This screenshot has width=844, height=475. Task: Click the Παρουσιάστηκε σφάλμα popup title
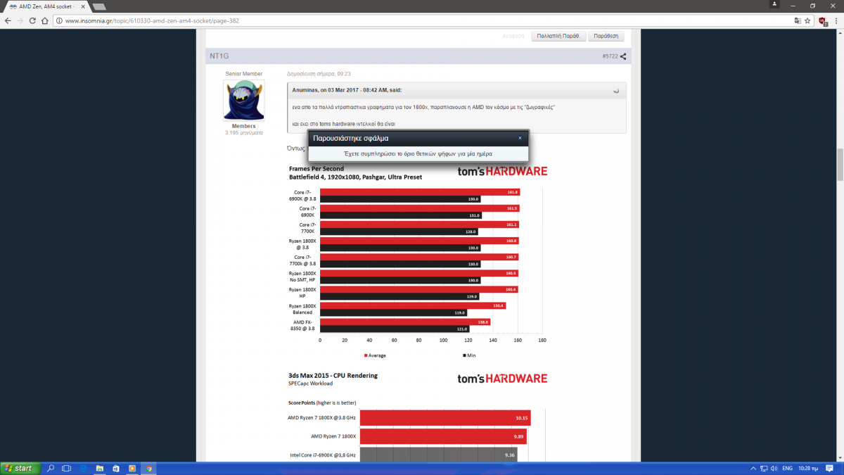click(x=351, y=139)
